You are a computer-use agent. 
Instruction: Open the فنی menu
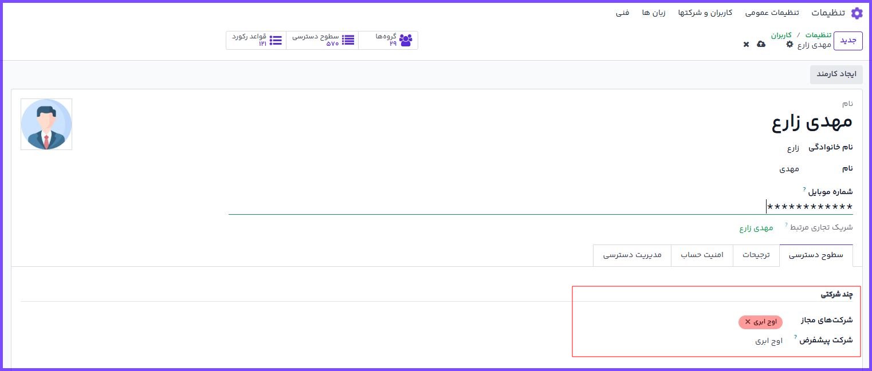(622, 13)
